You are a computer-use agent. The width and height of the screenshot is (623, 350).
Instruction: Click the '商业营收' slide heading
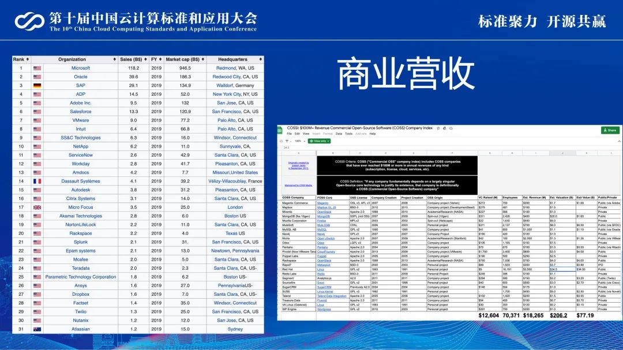click(406, 73)
